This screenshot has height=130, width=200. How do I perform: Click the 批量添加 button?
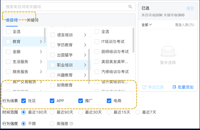(183, 87)
